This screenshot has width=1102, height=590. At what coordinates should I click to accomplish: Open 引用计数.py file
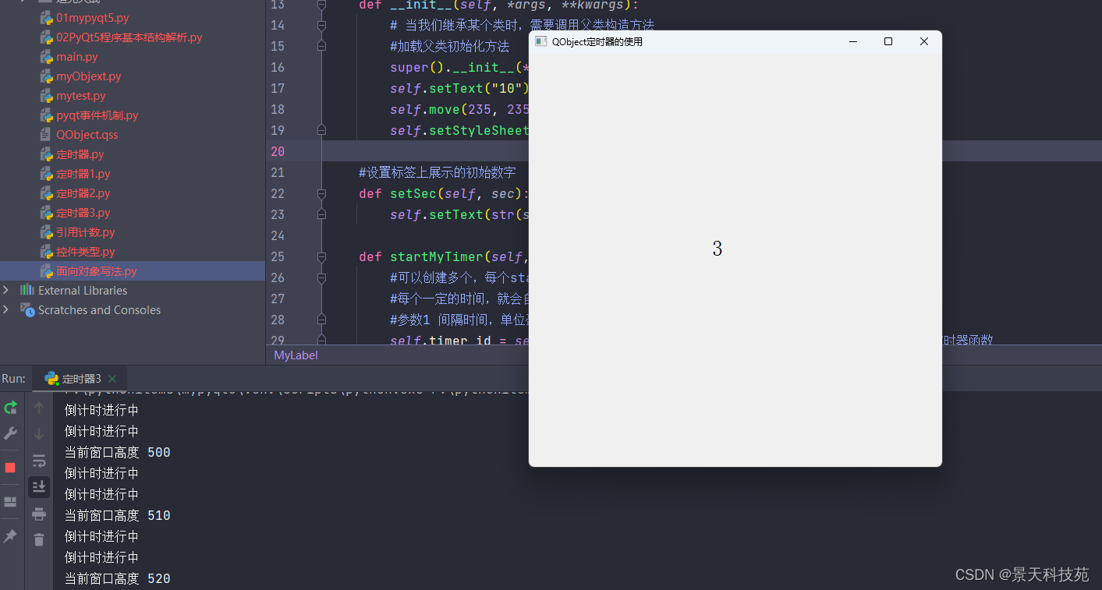86,231
